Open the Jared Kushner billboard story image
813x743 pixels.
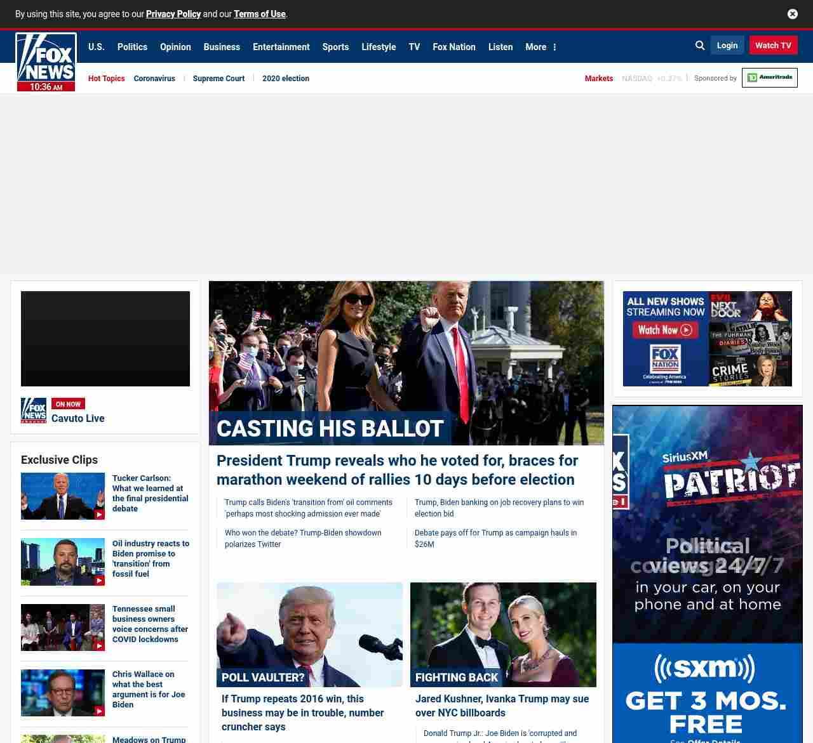[503, 635]
